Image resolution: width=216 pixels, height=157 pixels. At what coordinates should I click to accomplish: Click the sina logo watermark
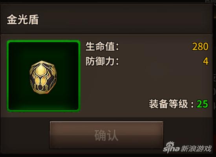point(171,147)
